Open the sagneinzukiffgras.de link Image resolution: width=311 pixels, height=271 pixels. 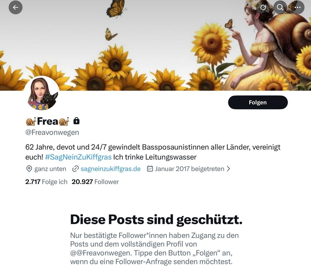[111, 169]
